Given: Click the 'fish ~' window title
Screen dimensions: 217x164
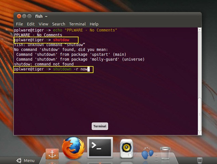Looking at the screenshot, I should point(41,16).
